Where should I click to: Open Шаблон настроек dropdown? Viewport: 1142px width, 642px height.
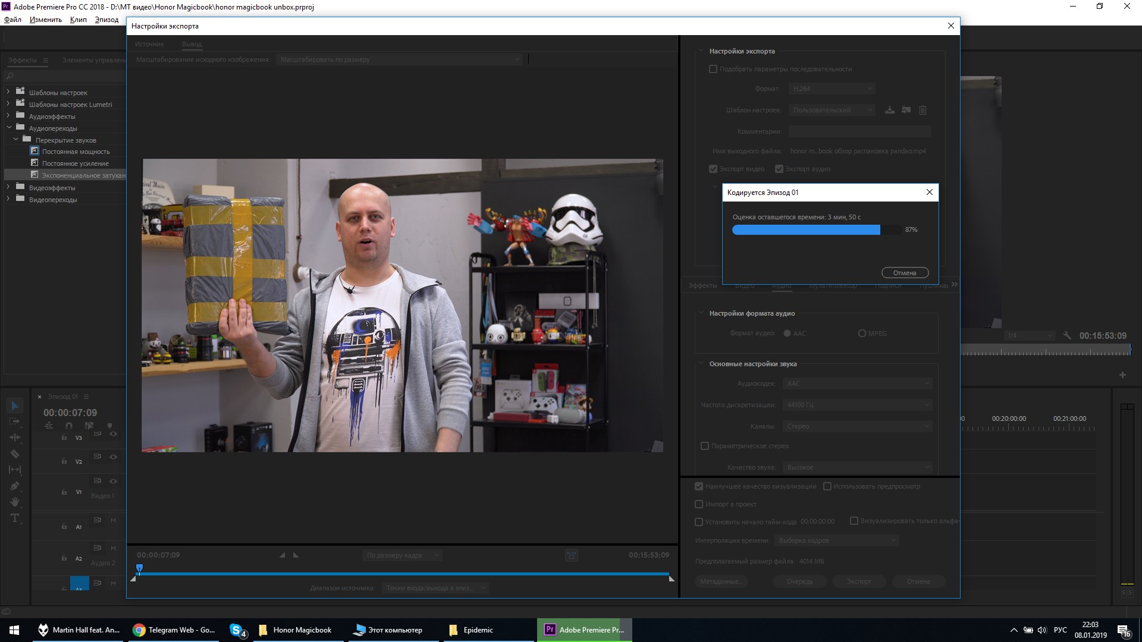click(x=832, y=110)
